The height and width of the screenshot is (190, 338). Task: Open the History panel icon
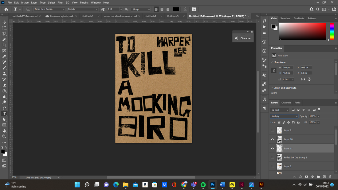tap(264, 42)
